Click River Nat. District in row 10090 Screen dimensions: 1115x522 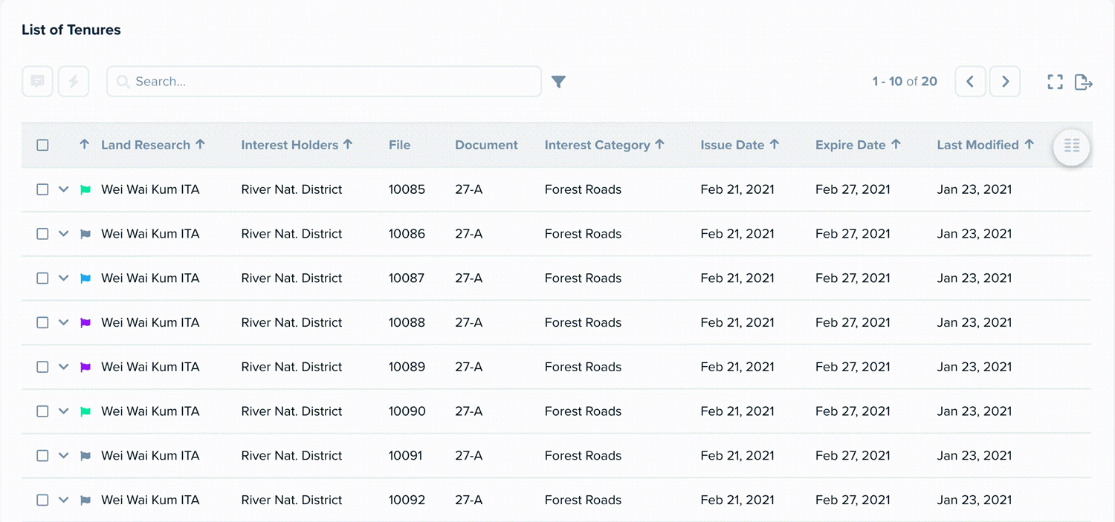tap(291, 411)
